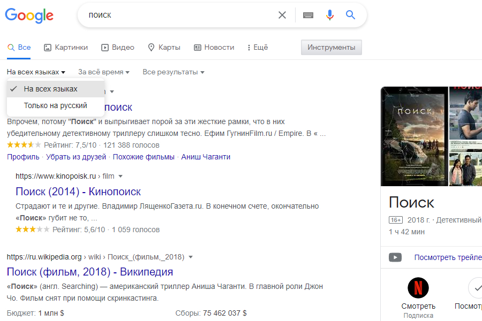Choose Только на русский option
The image size is (482, 321).
tap(55, 105)
